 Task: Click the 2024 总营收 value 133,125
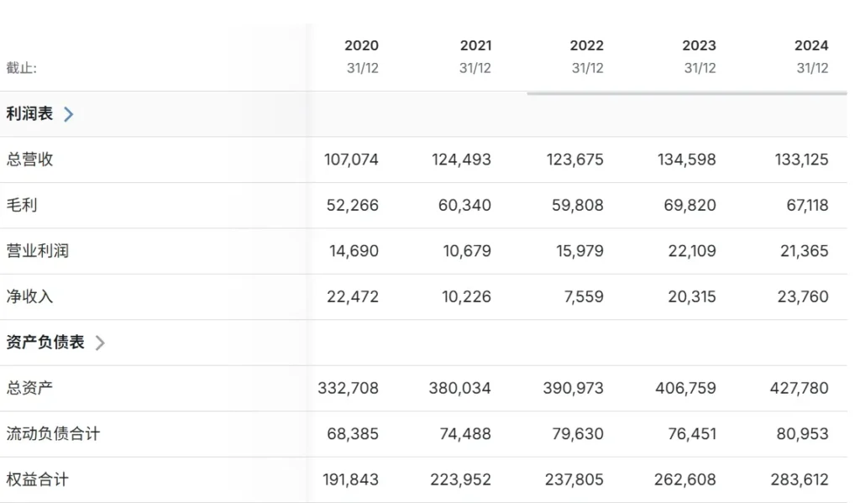pyautogui.click(x=801, y=160)
